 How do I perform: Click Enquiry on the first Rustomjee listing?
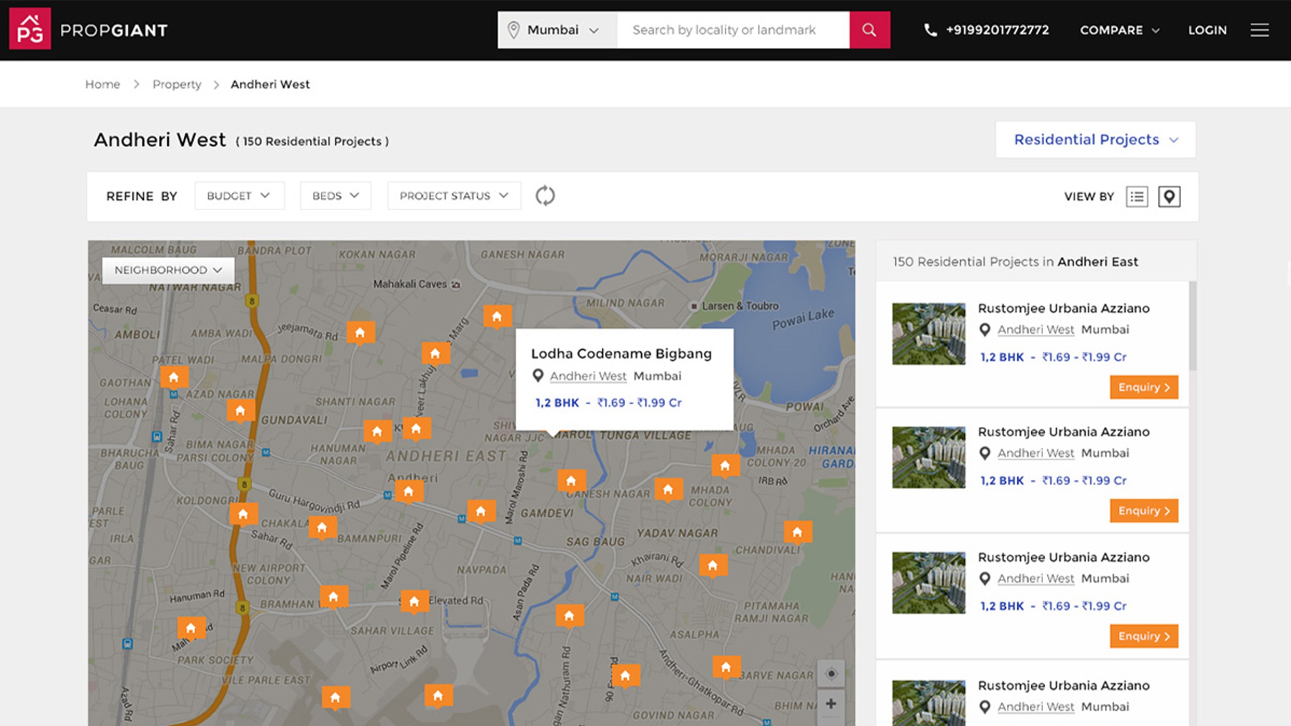click(1144, 387)
